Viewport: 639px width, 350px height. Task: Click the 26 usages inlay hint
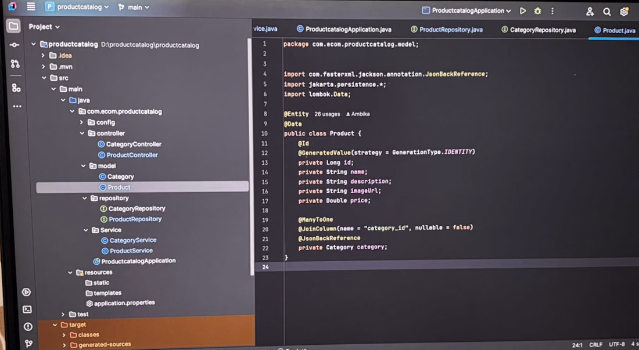click(327, 114)
